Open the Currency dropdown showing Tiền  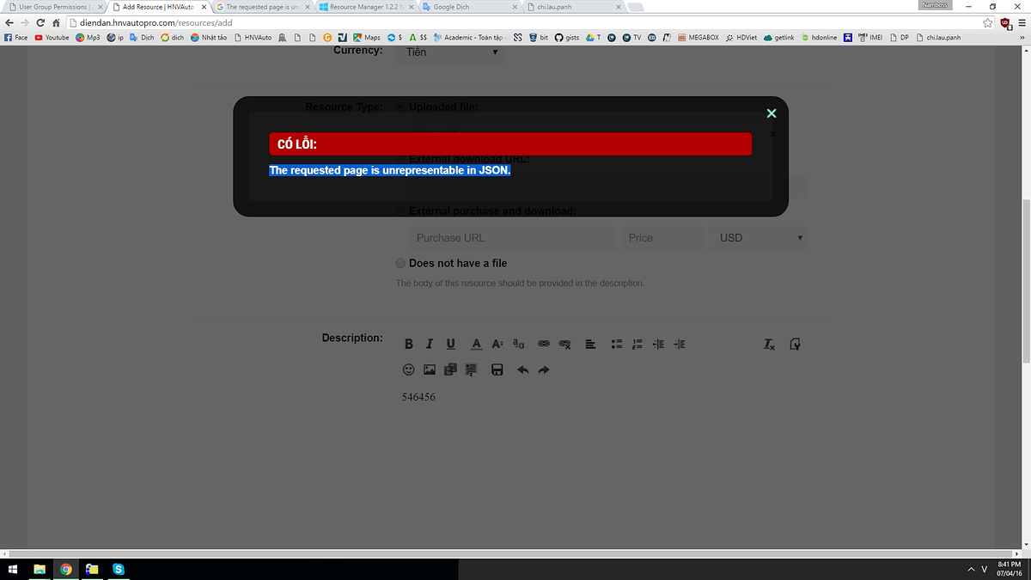click(x=451, y=52)
